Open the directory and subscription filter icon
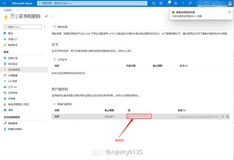 [161, 3]
